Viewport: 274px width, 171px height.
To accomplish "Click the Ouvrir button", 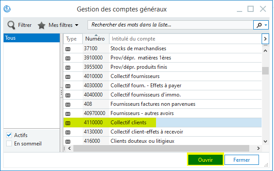I will (x=205, y=160).
